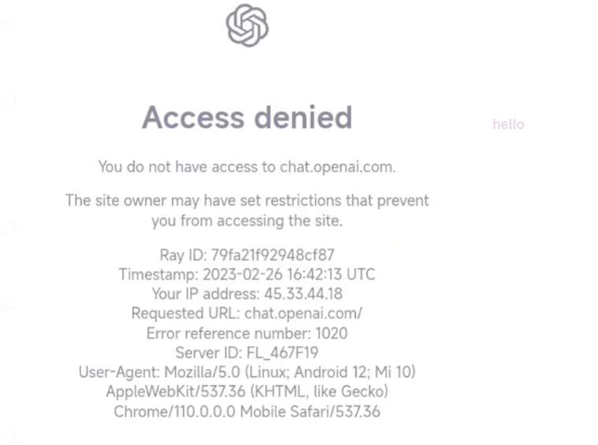The height and width of the screenshot is (445, 598).
Task: Click the Error reference number 1020
Action: tap(247, 333)
